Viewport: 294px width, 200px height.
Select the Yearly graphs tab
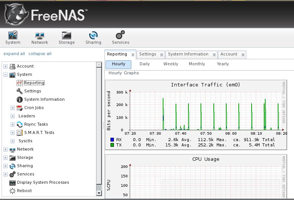pos(223,64)
